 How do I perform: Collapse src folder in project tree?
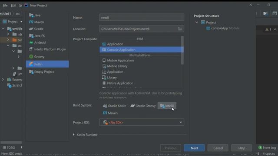(8, 45)
